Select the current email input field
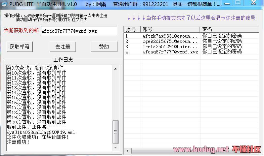This screenshot has height=156, width=264. point(79,31)
